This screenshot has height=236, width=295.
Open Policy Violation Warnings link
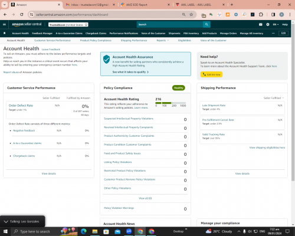[x=119, y=208]
